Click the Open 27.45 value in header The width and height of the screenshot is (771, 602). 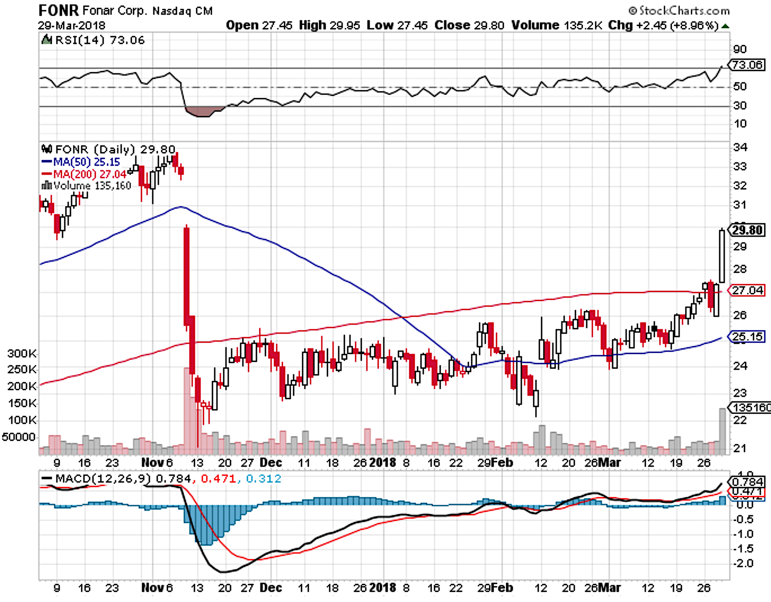click(x=259, y=25)
